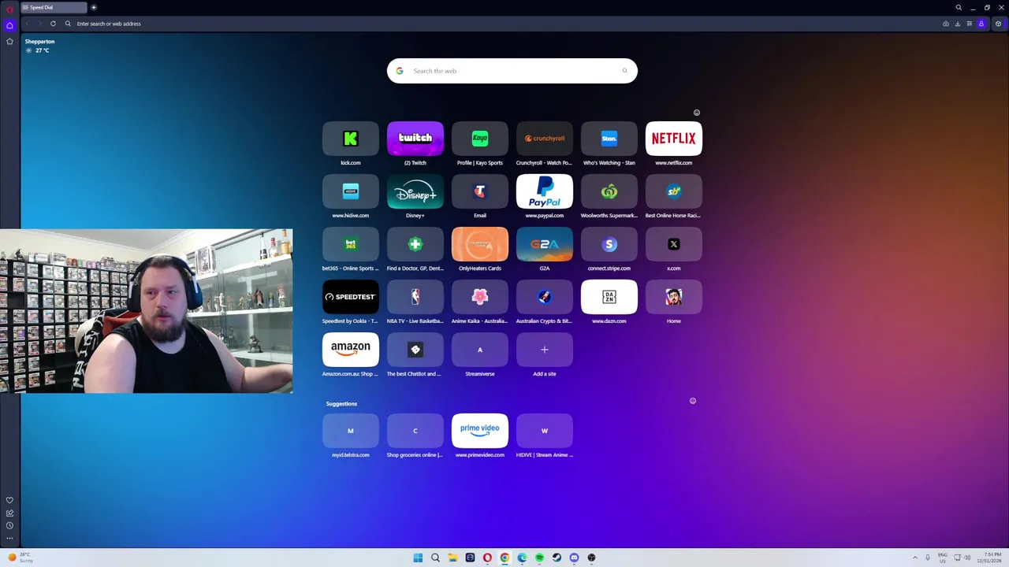Open the Amazon.com.au tile

coord(351,350)
